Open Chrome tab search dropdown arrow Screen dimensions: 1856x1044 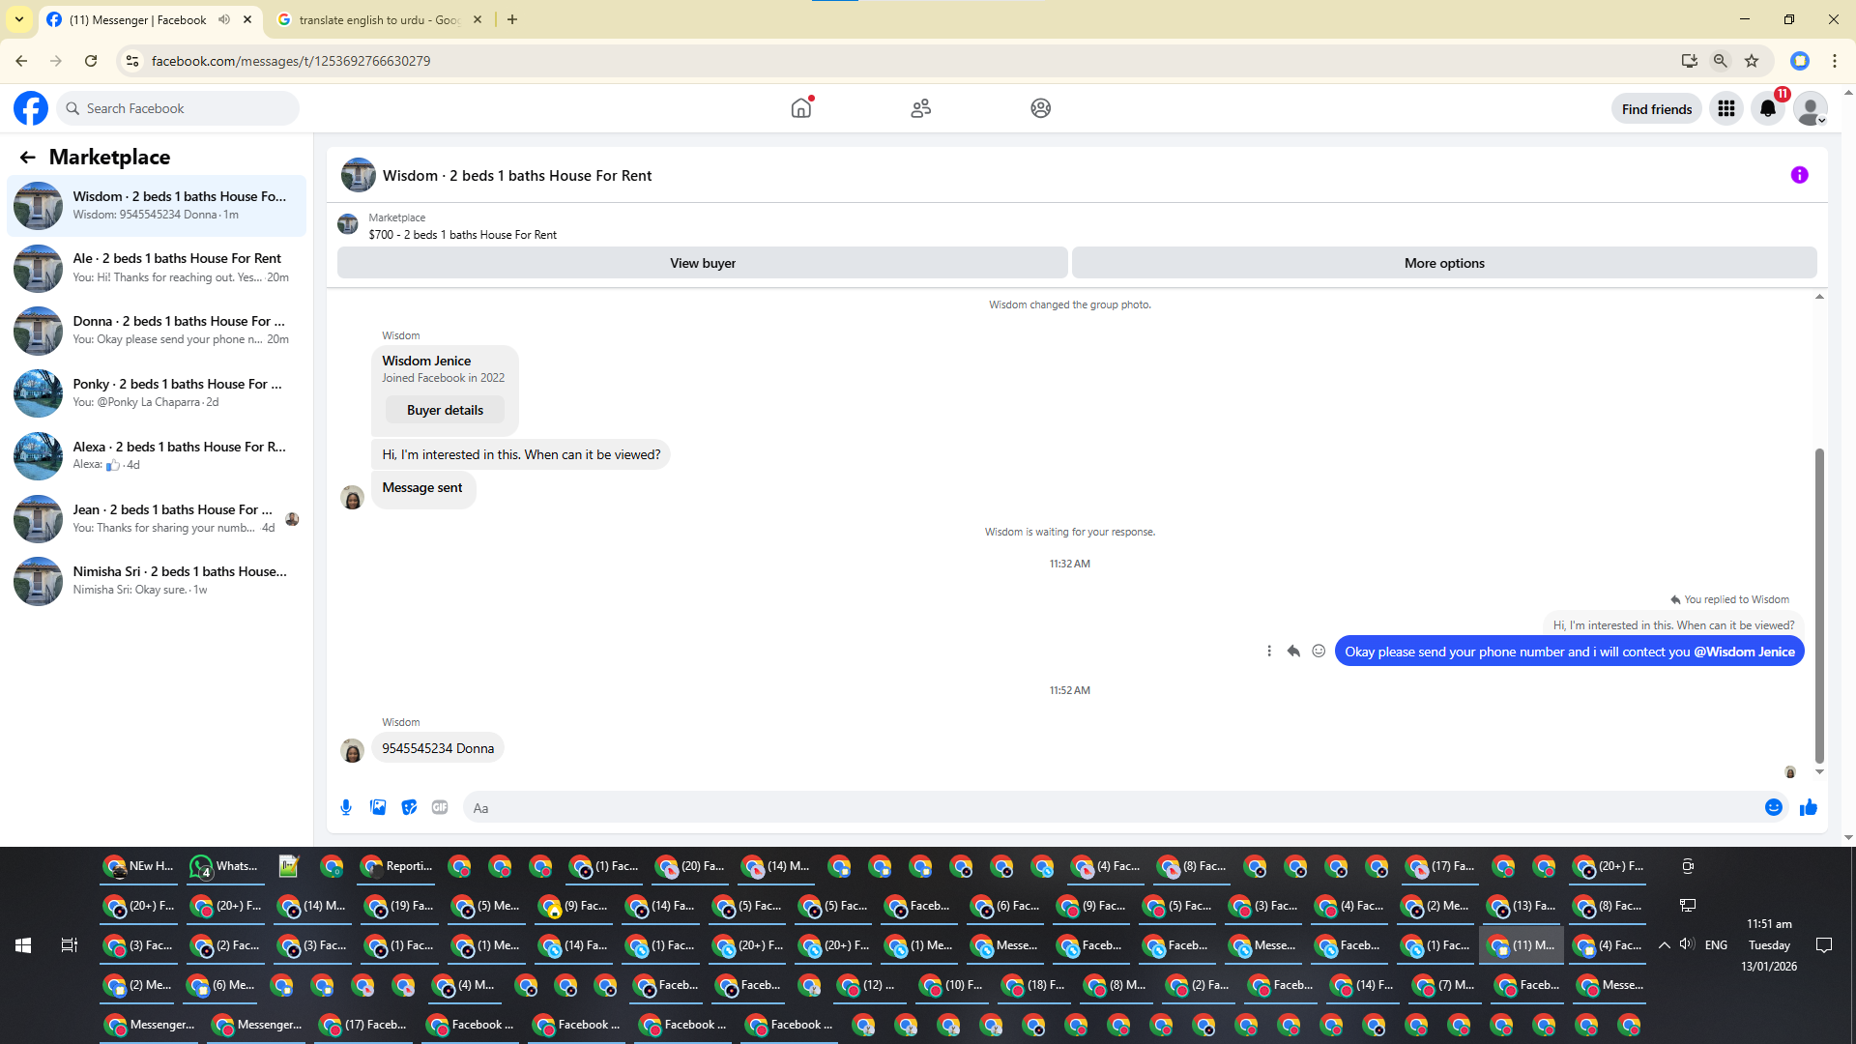point(18,19)
